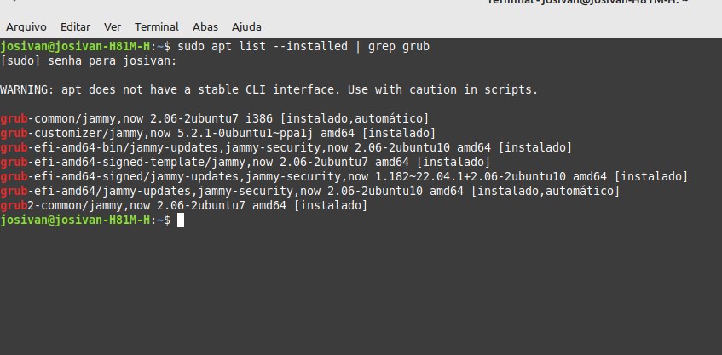The height and width of the screenshot is (355, 722).
Task: Click the '[sudo] senha para josivan:' line
Action: 89,61
